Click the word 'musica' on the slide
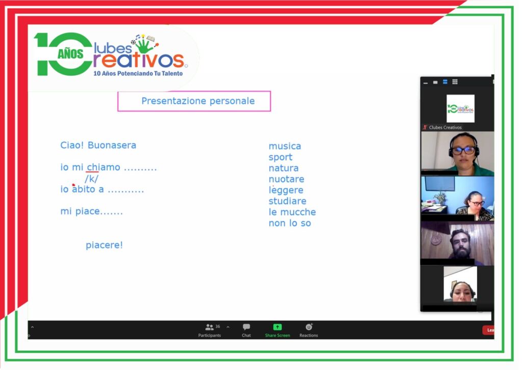522x370 pixels. 284,147
